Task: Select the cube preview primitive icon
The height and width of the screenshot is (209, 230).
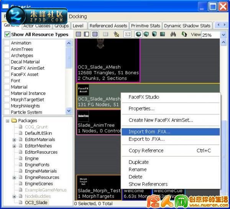Action: click(x=146, y=34)
